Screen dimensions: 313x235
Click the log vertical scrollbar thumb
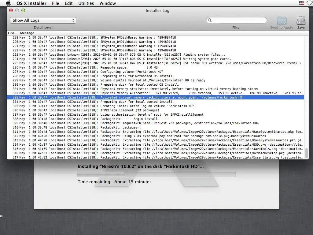(306, 153)
